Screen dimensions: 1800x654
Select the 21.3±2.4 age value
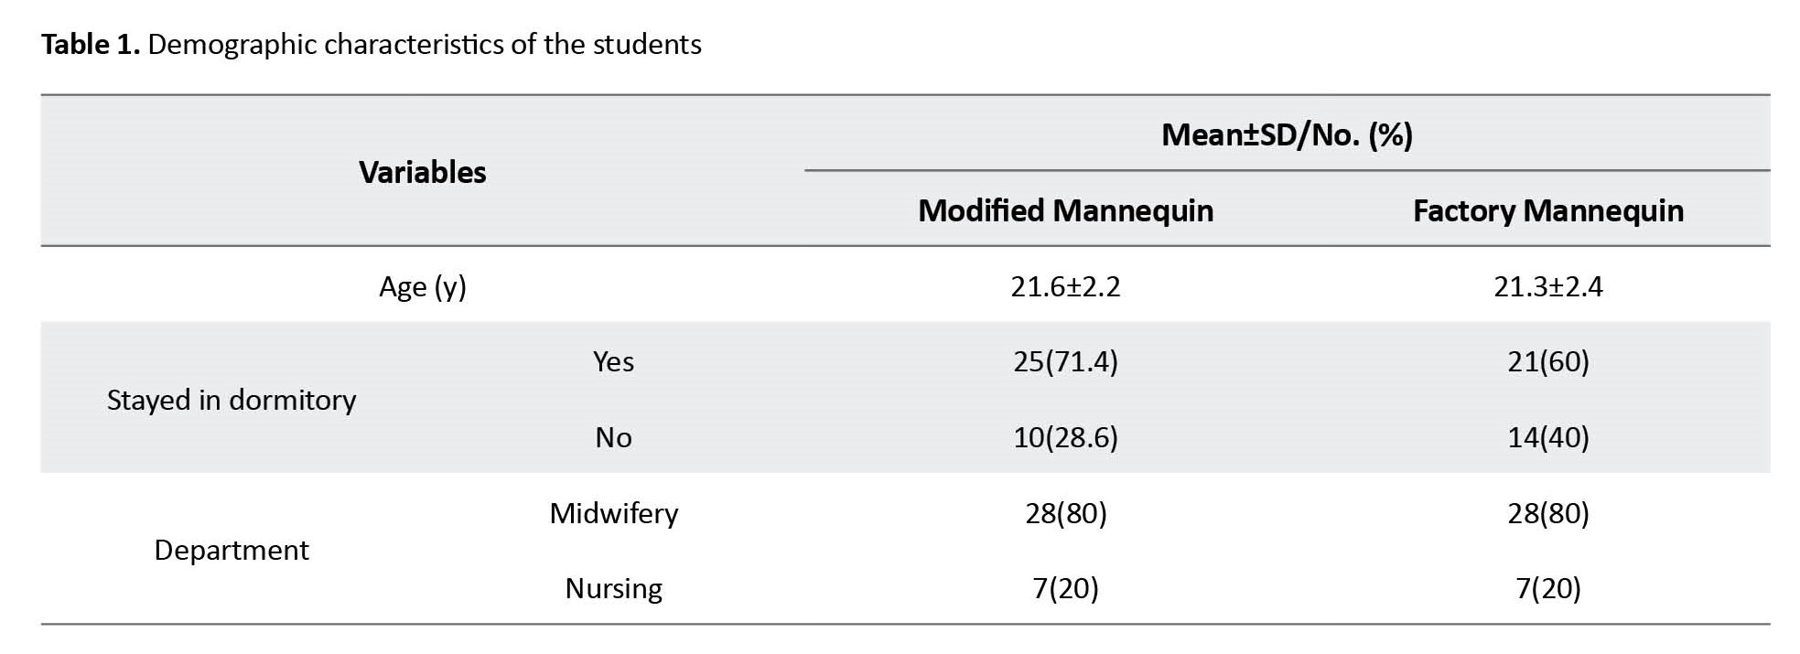(1547, 287)
